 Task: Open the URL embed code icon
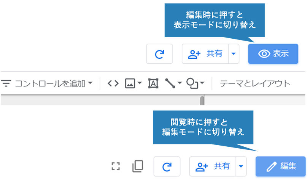[x=113, y=83]
